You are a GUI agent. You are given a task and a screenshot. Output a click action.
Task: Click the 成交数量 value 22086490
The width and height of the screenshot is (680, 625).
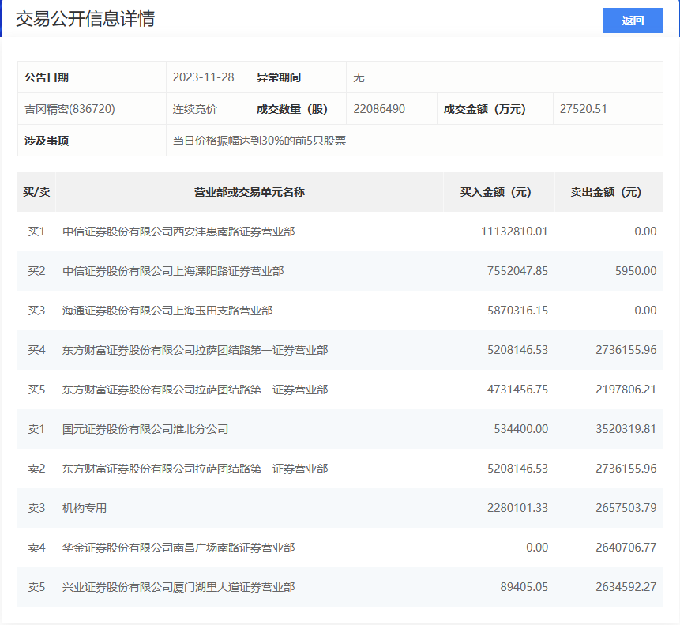click(379, 109)
